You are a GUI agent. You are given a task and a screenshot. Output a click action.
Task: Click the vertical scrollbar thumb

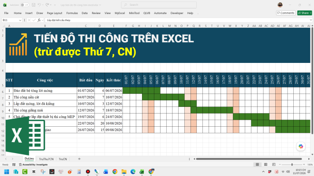coord(312,81)
